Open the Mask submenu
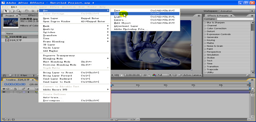The height and width of the screenshot is (122, 256). tap(74, 26)
